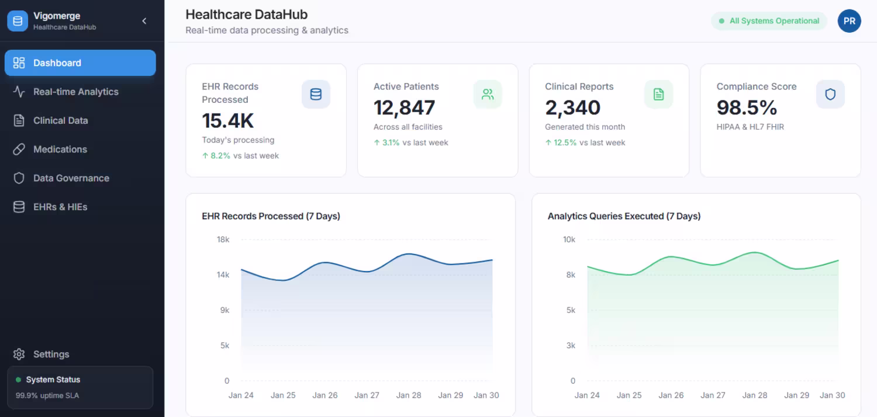The image size is (877, 417).
Task: Click the All Systems Operational status badge
Action: 769,21
